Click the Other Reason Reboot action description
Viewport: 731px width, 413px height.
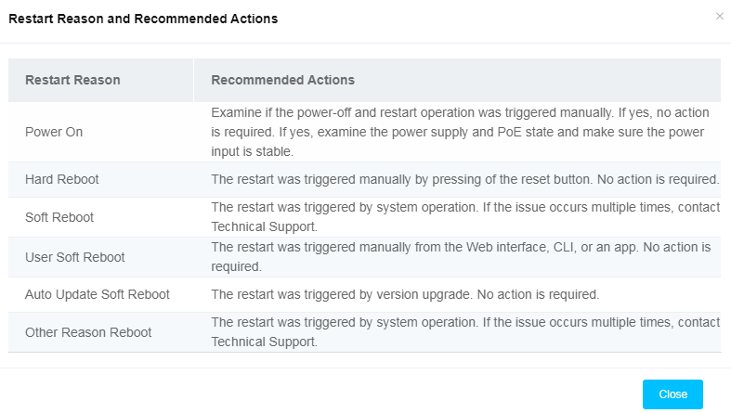pyautogui.click(x=465, y=332)
